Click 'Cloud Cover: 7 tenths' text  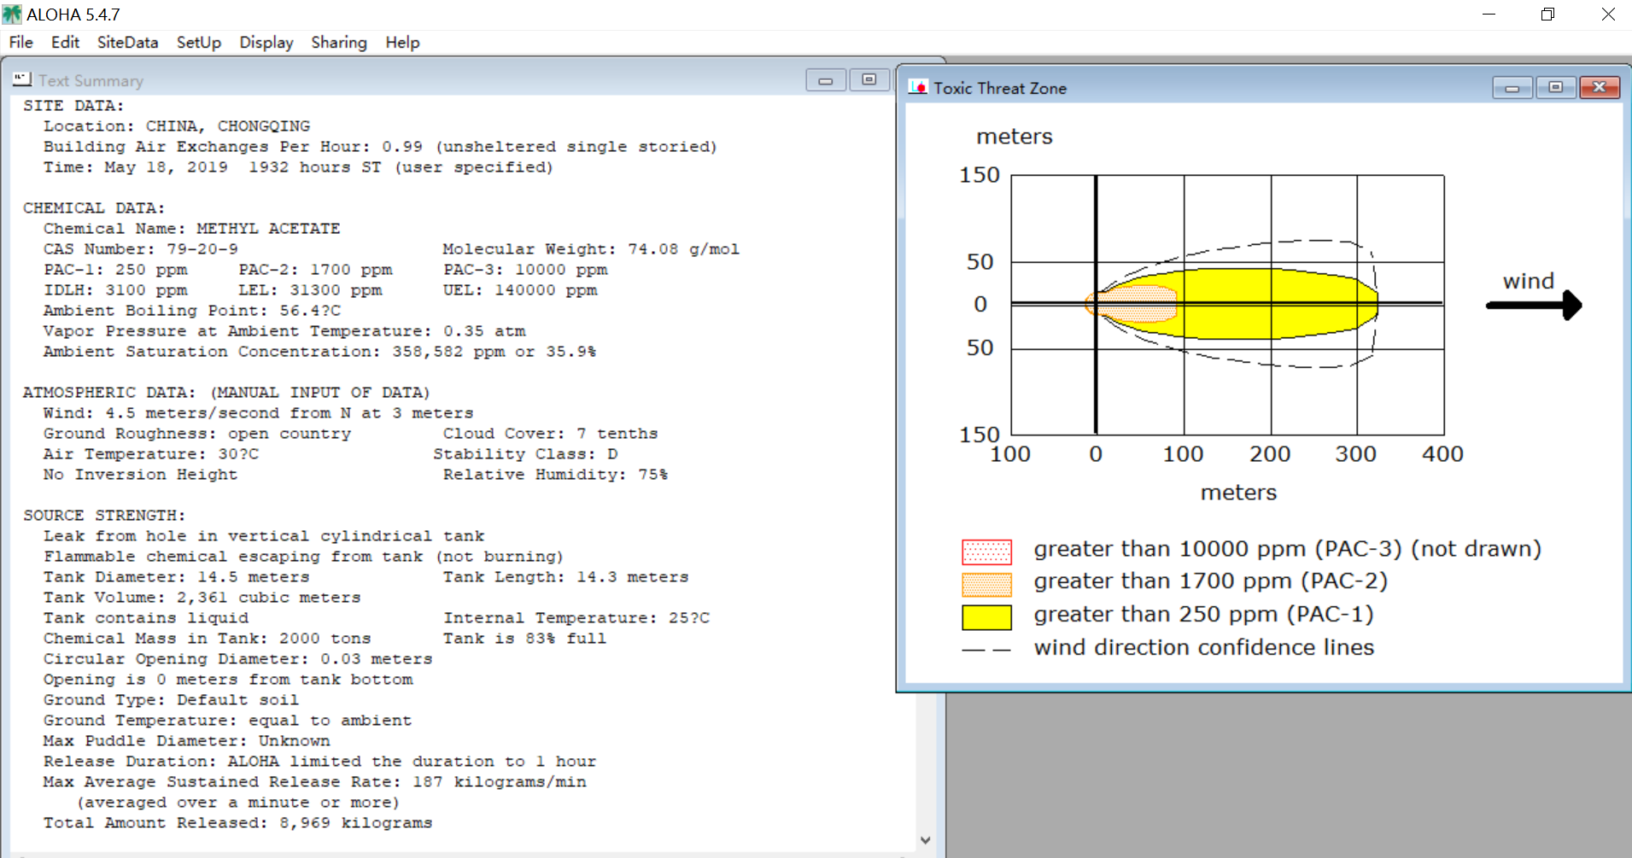click(x=550, y=434)
